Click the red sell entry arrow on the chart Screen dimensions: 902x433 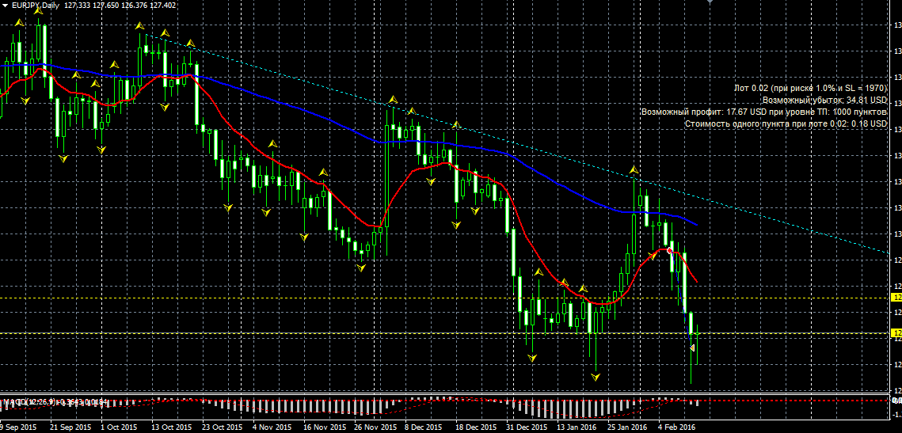click(669, 250)
